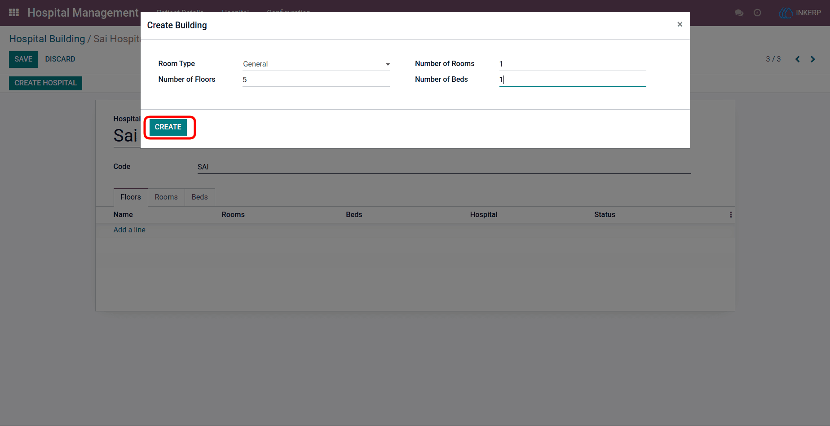The height and width of the screenshot is (426, 830).
Task: Open the apps grid menu icon
Action: click(14, 13)
